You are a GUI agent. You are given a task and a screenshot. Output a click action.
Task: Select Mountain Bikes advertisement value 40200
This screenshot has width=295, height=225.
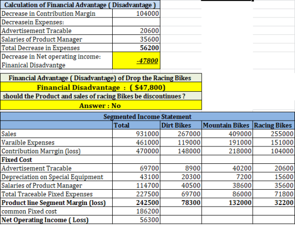227,168
